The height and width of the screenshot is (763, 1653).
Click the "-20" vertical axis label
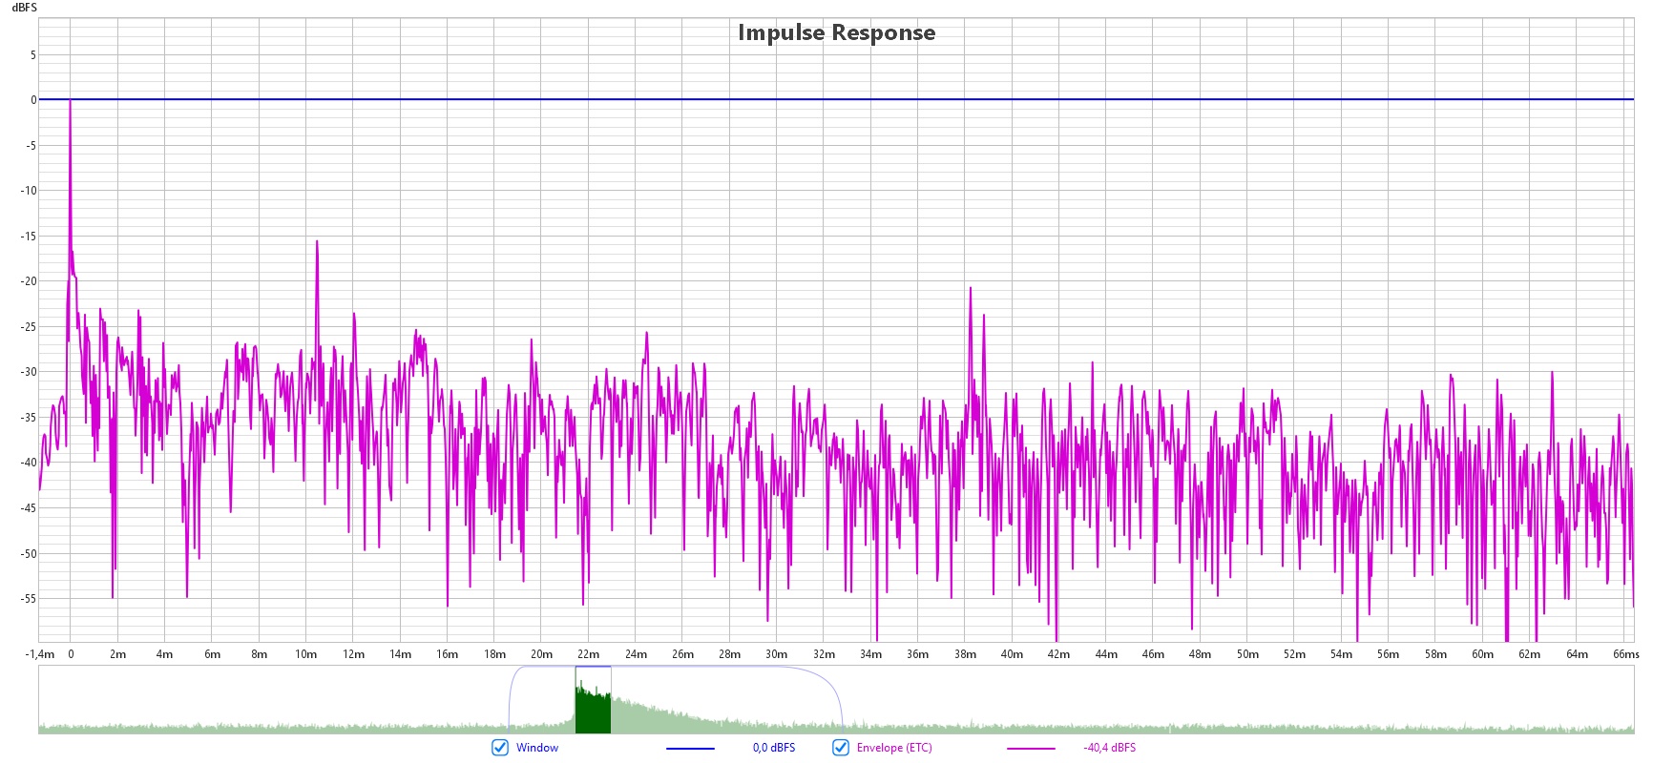pyautogui.click(x=29, y=281)
